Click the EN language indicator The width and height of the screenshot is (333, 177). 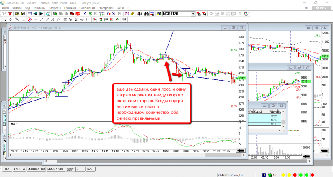coord(306,8)
